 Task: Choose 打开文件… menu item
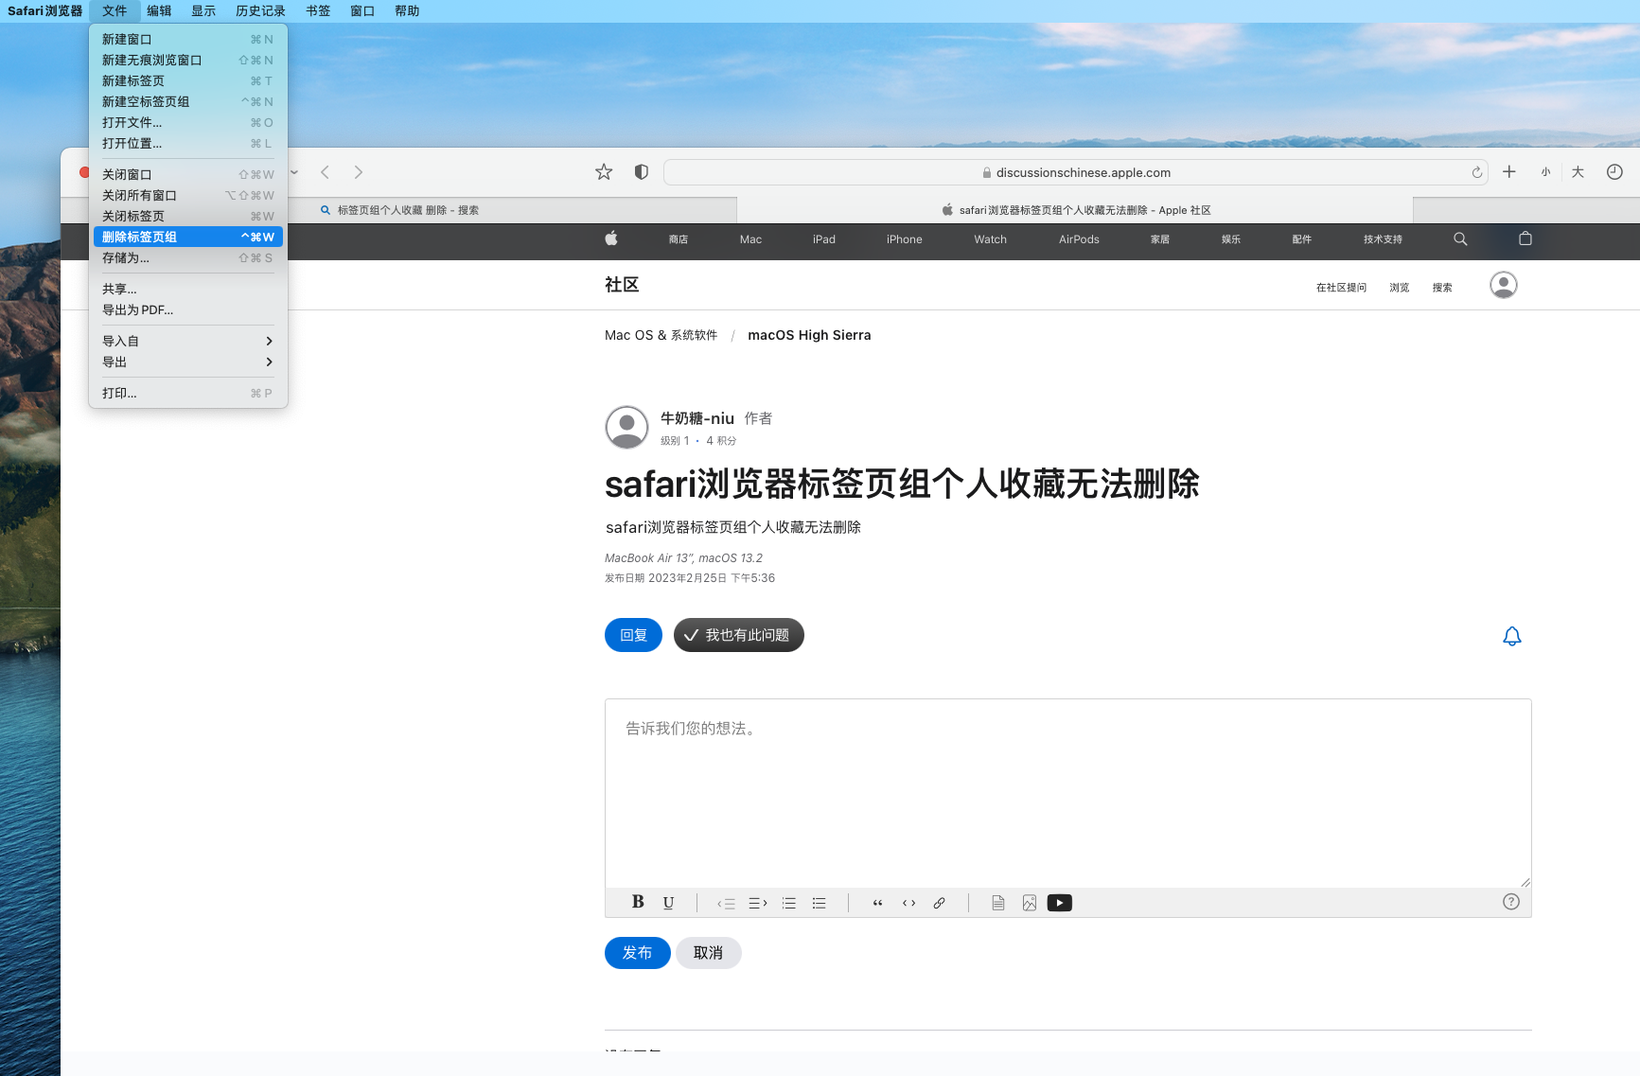pyautogui.click(x=188, y=122)
